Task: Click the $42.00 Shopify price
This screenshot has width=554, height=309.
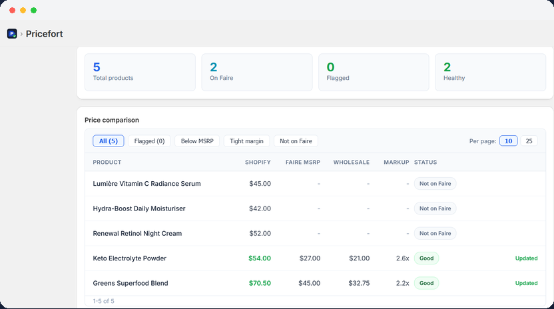Action: [260, 208]
